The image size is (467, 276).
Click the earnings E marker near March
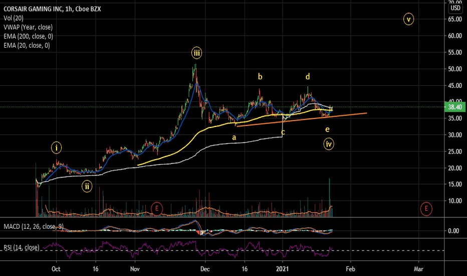[426, 209]
